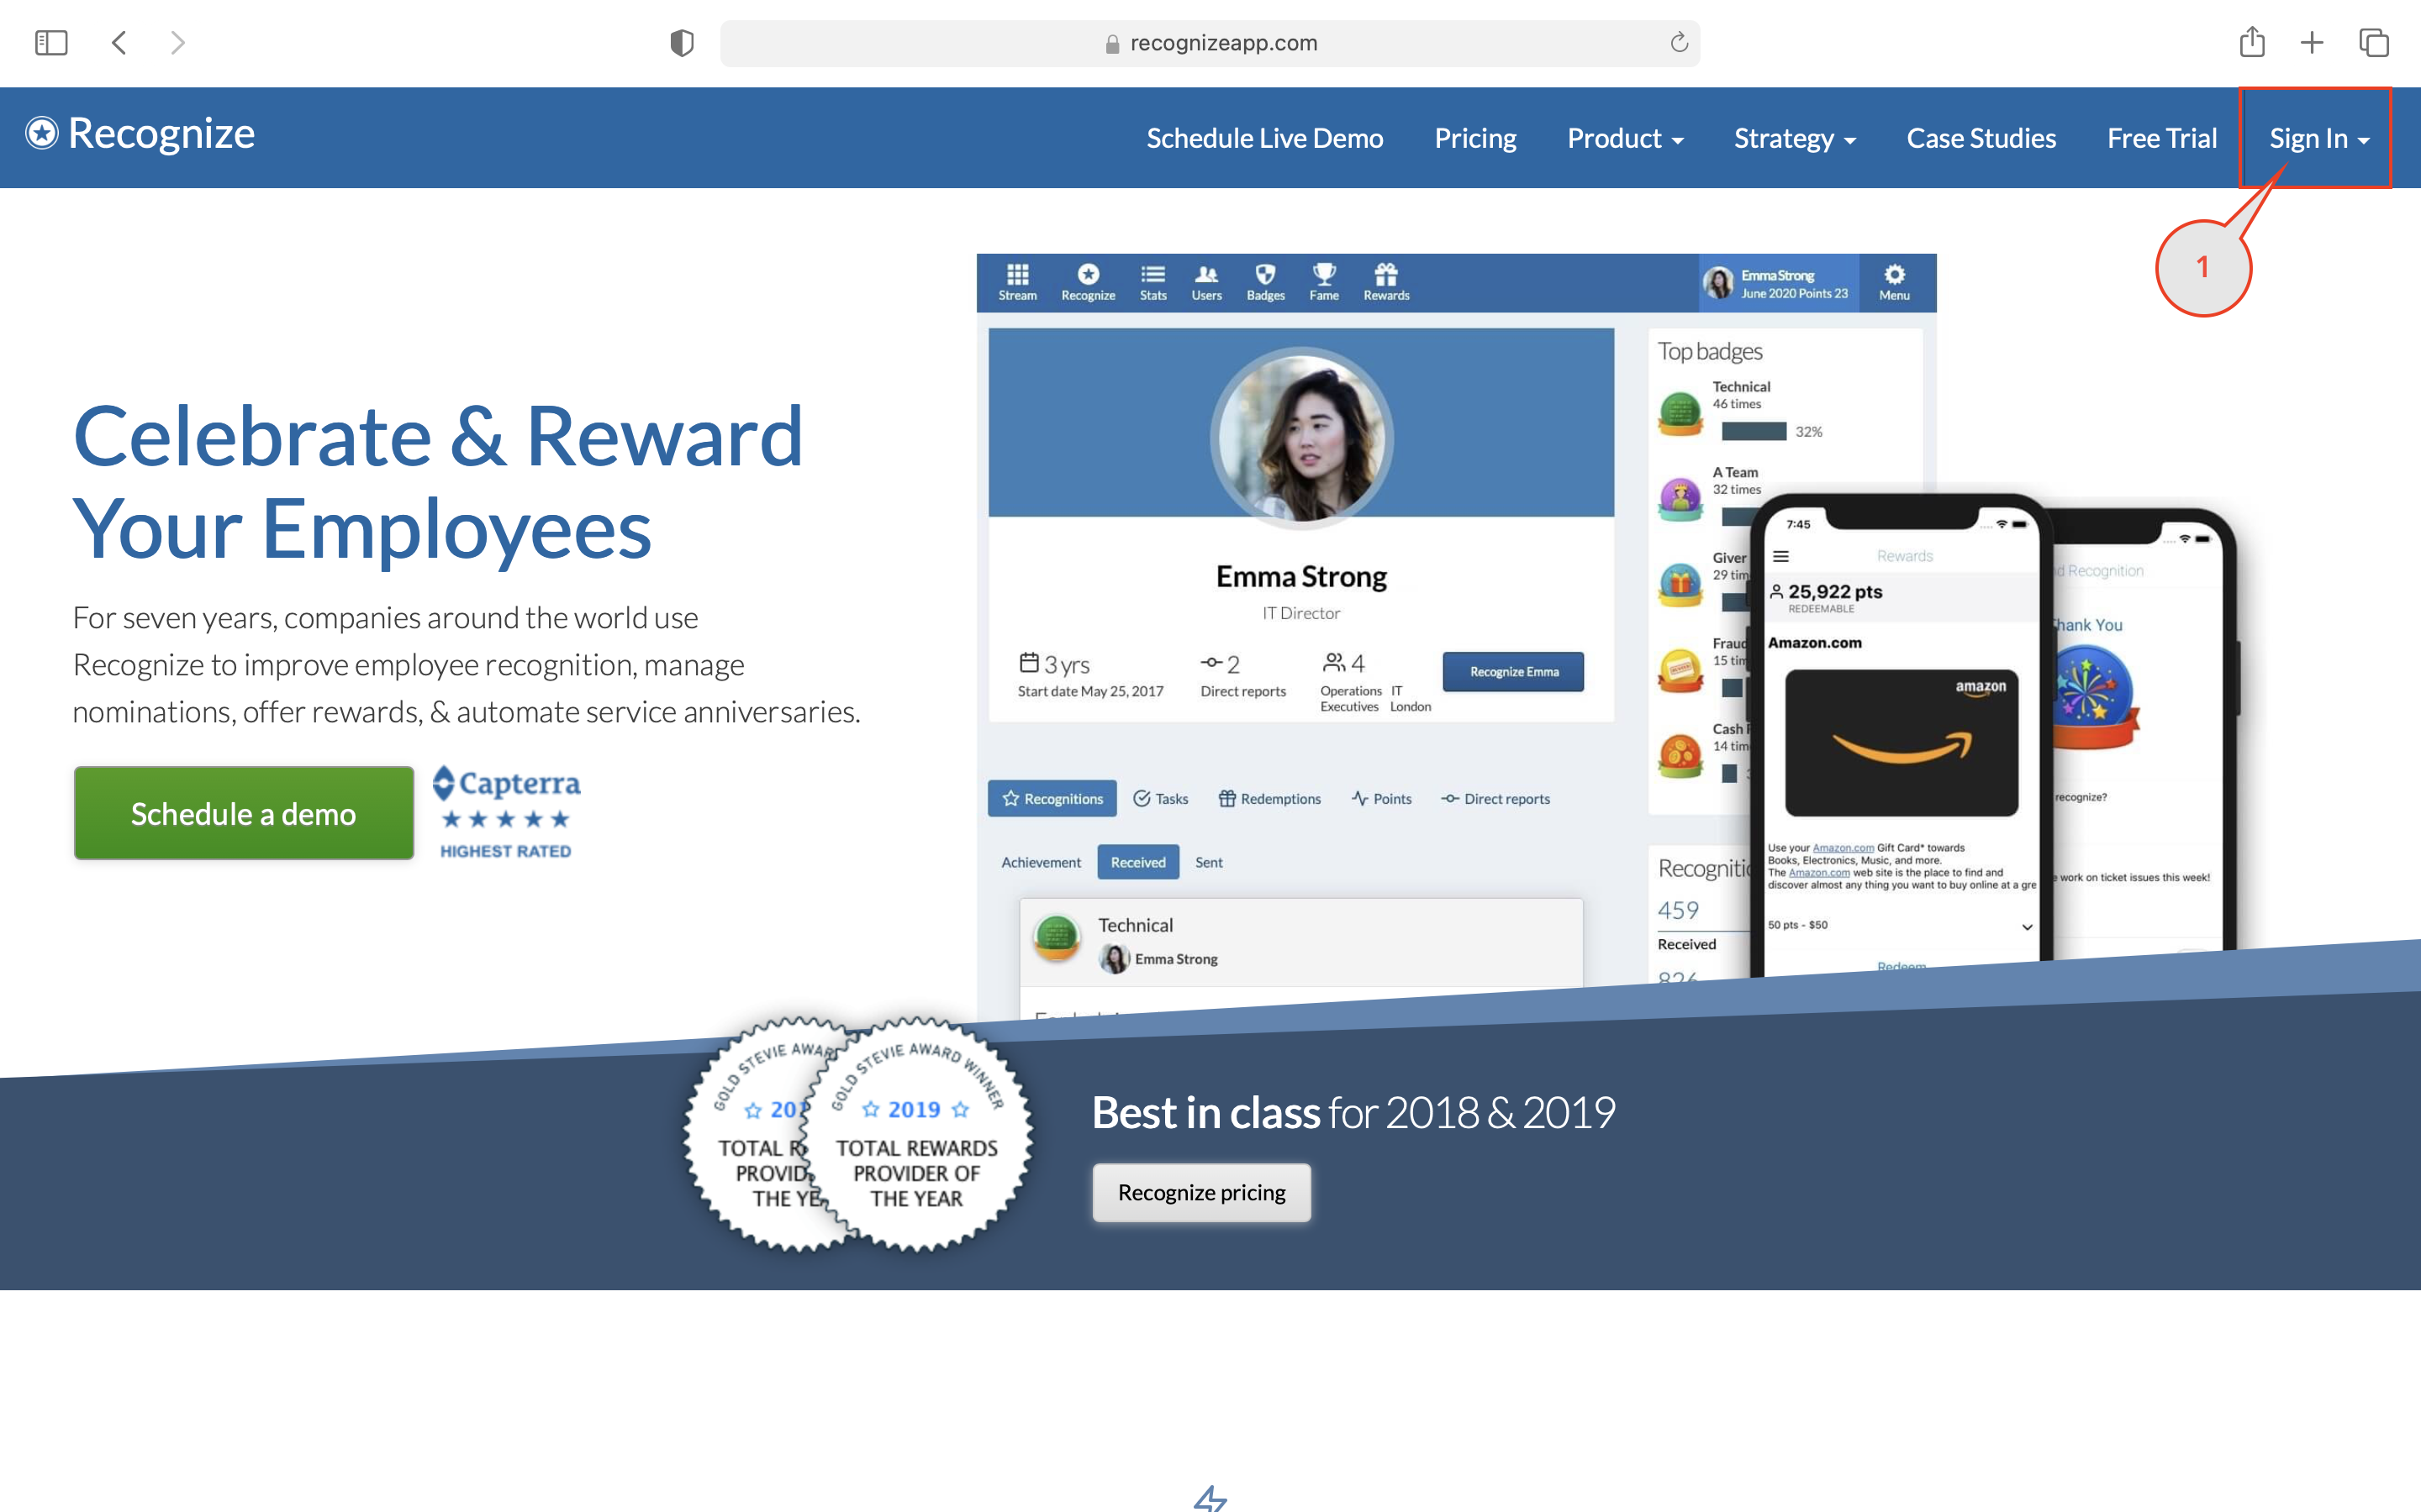Viewport: 2421px width, 1512px height.
Task: Focus the recognizeapp.com address bar
Action: pyautogui.click(x=1210, y=43)
